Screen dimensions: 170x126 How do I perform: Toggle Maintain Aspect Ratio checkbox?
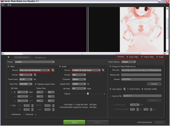pos(36,84)
